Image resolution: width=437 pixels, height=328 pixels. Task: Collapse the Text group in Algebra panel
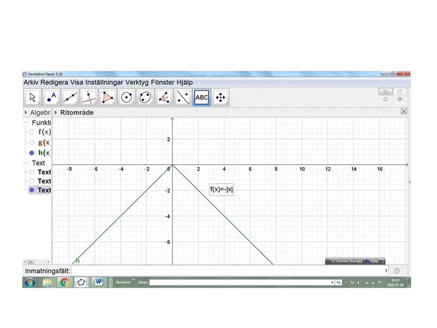pos(26,163)
